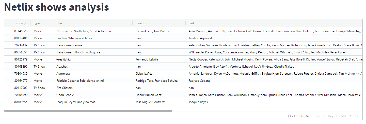Click cast cell starting 'Antonio Banderas'
This screenshot has width=366, height=124.
click(x=275, y=74)
